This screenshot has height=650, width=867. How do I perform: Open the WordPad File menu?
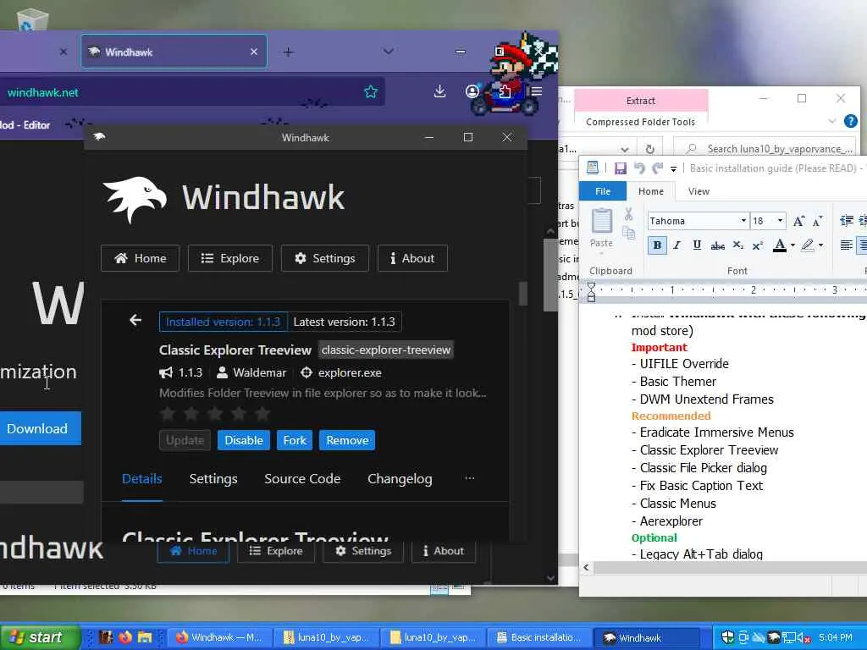coord(603,191)
